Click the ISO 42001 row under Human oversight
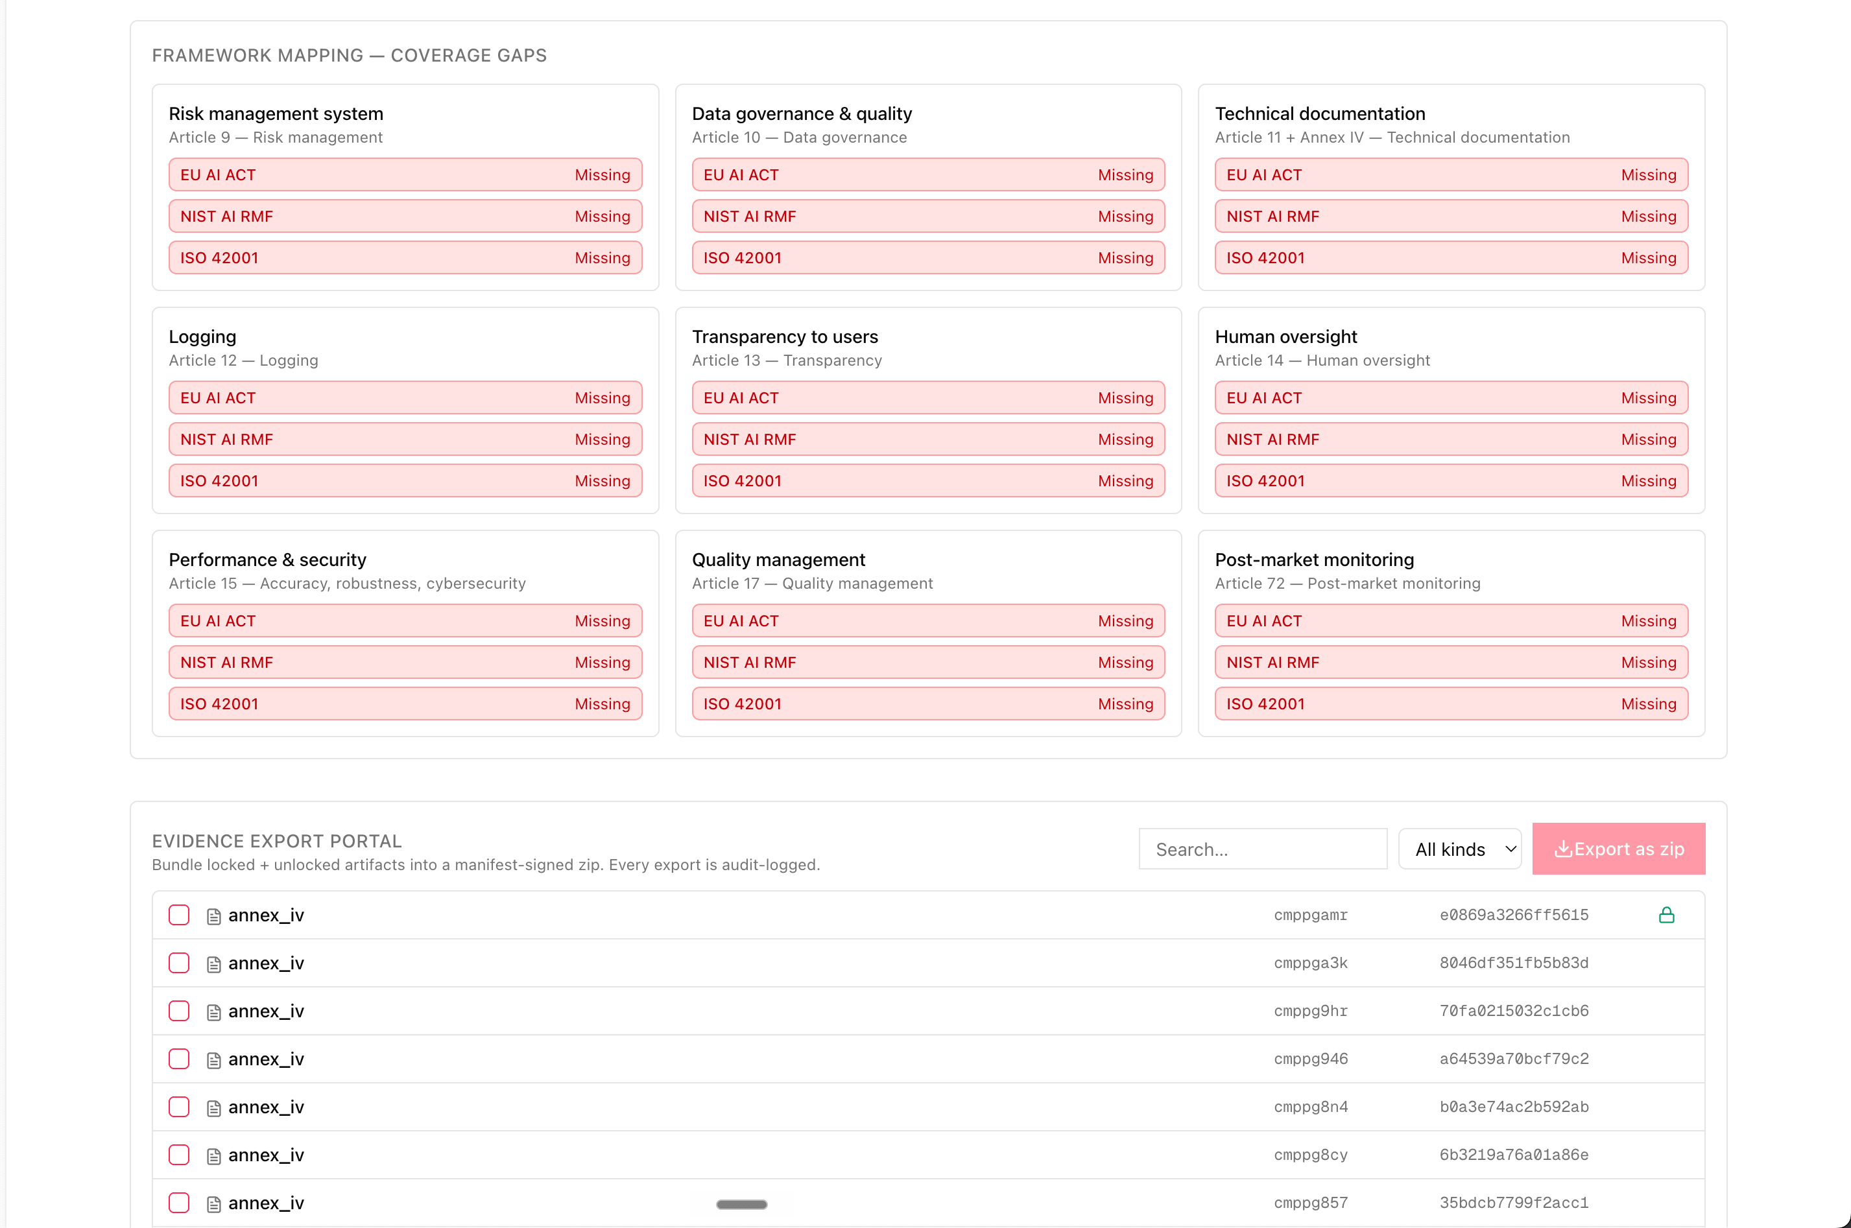The height and width of the screenshot is (1228, 1851). coord(1451,481)
